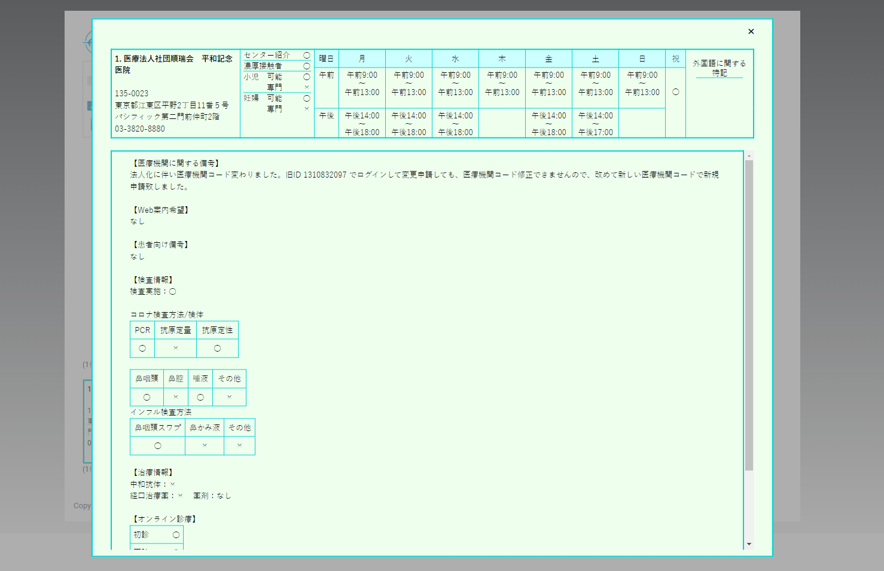This screenshot has height=571, width=884.
Task: Click the 【検査情報】 heading
Action: coord(153,280)
